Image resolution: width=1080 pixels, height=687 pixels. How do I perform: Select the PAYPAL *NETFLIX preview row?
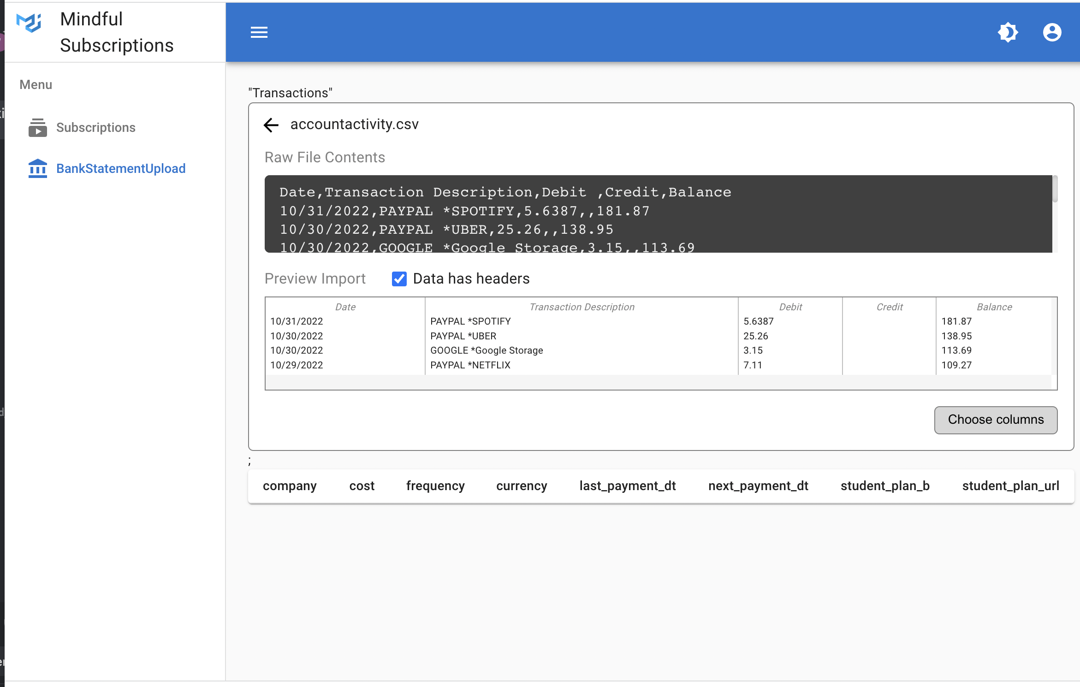click(x=470, y=365)
